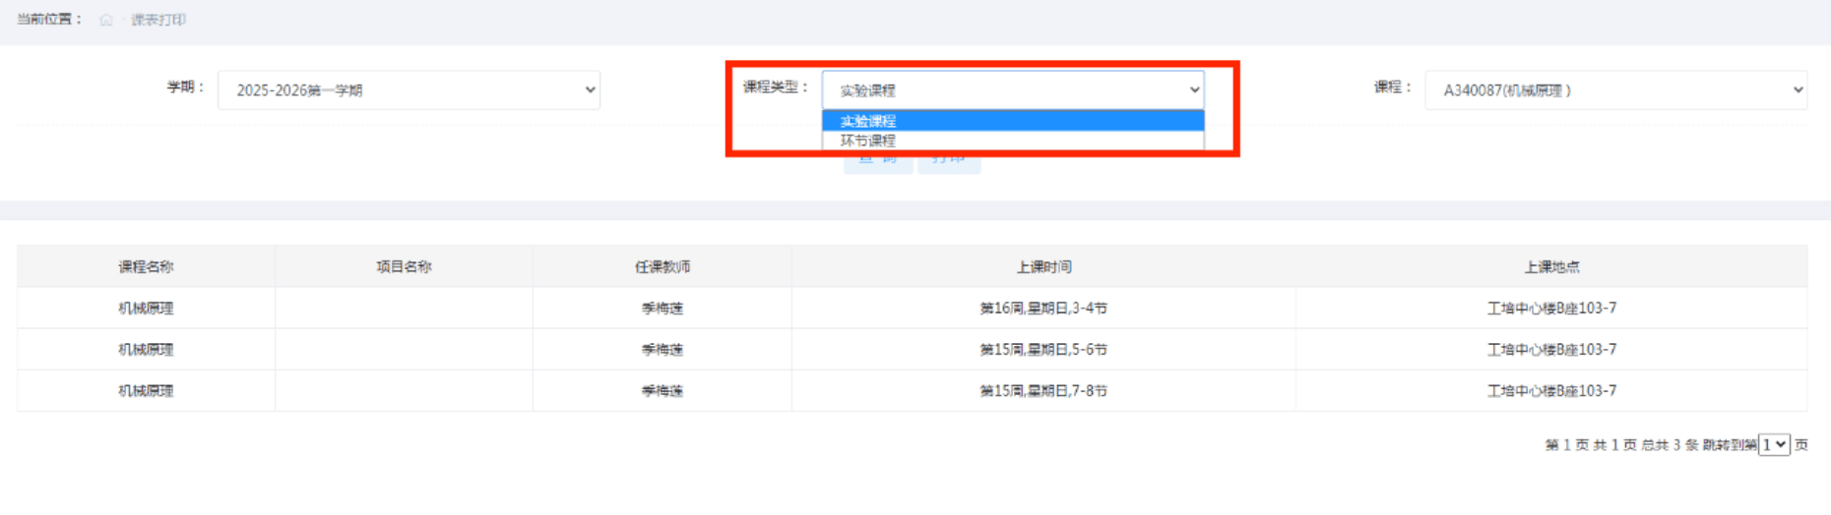The image size is (1831, 515).
Task: Expand the 课程 course dropdown
Action: 1614,90
